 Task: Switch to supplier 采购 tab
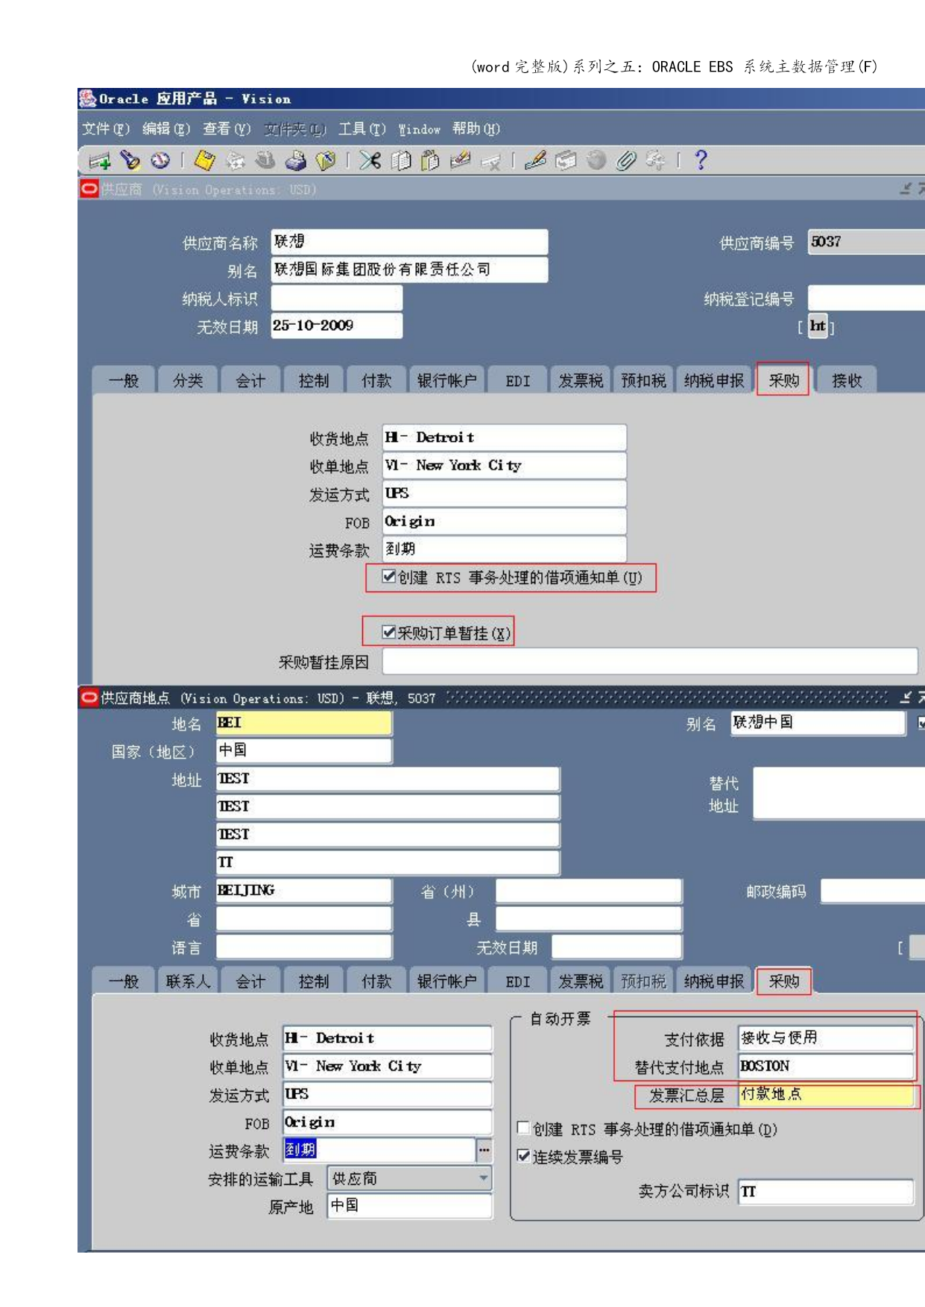click(x=783, y=380)
